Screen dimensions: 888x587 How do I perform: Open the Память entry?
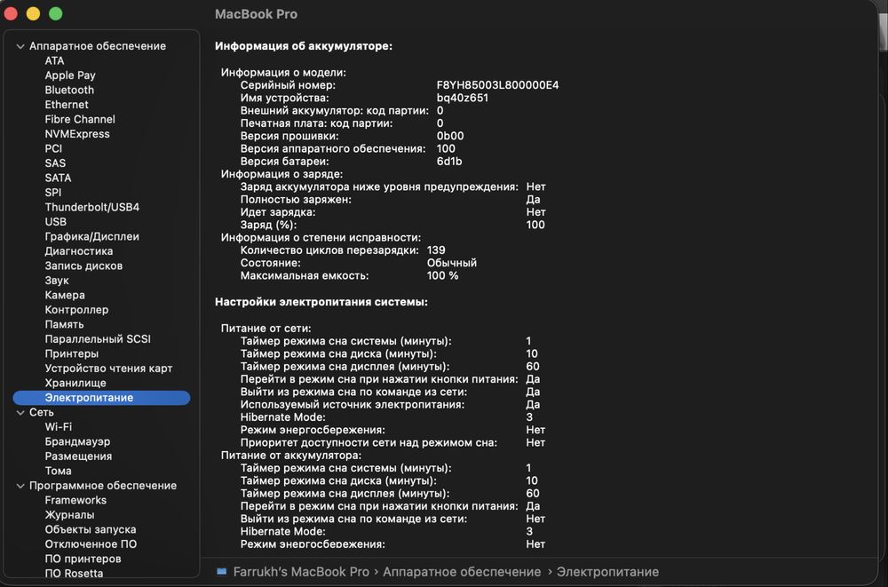tap(65, 325)
